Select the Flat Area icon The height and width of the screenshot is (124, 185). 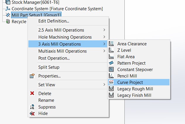[x=111, y=56]
